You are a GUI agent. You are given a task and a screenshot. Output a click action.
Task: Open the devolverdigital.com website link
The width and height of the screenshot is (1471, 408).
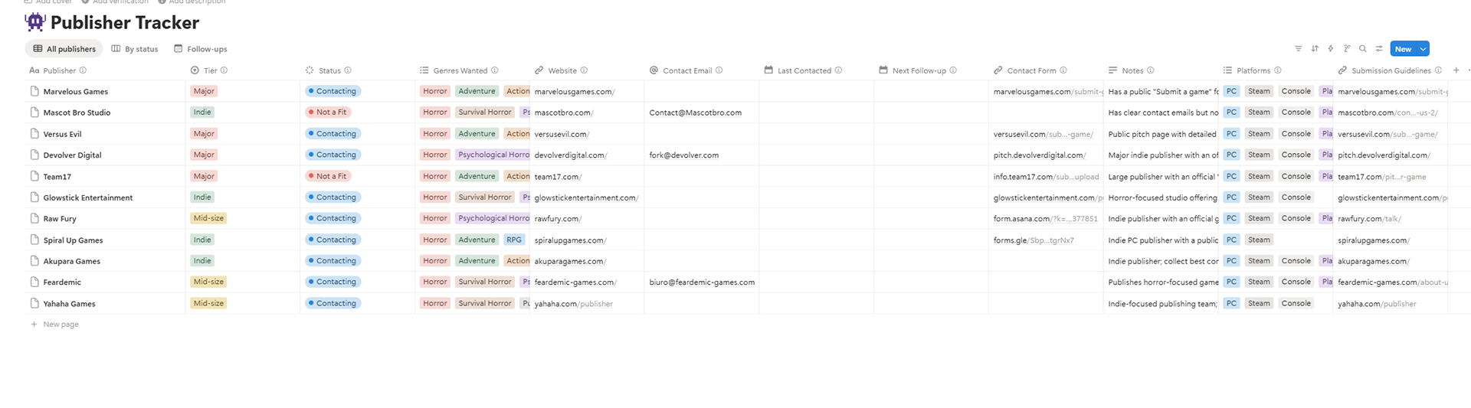pyautogui.click(x=571, y=155)
